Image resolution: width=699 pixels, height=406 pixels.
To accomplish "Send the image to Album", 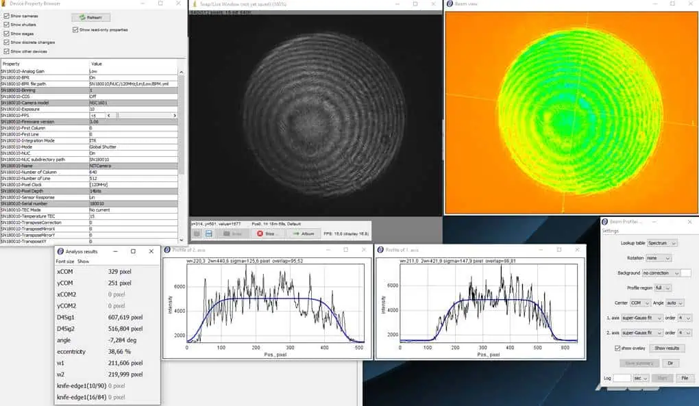I will [x=304, y=233].
